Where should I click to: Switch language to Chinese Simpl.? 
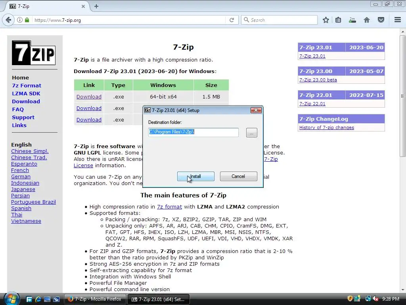(30, 151)
